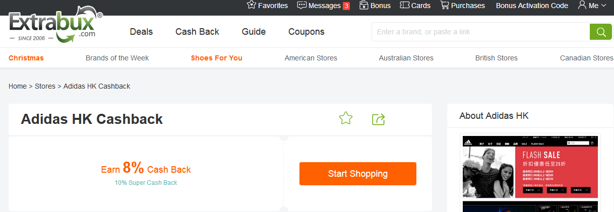Open the Coupons menu
Viewport: 614px width, 212px height.
click(306, 32)
